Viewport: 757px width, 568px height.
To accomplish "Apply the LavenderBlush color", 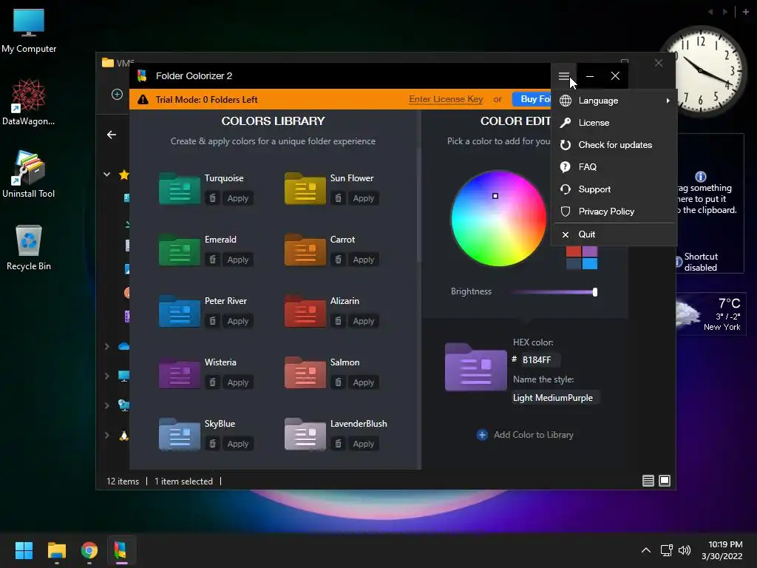I will (x=364, y=444).
